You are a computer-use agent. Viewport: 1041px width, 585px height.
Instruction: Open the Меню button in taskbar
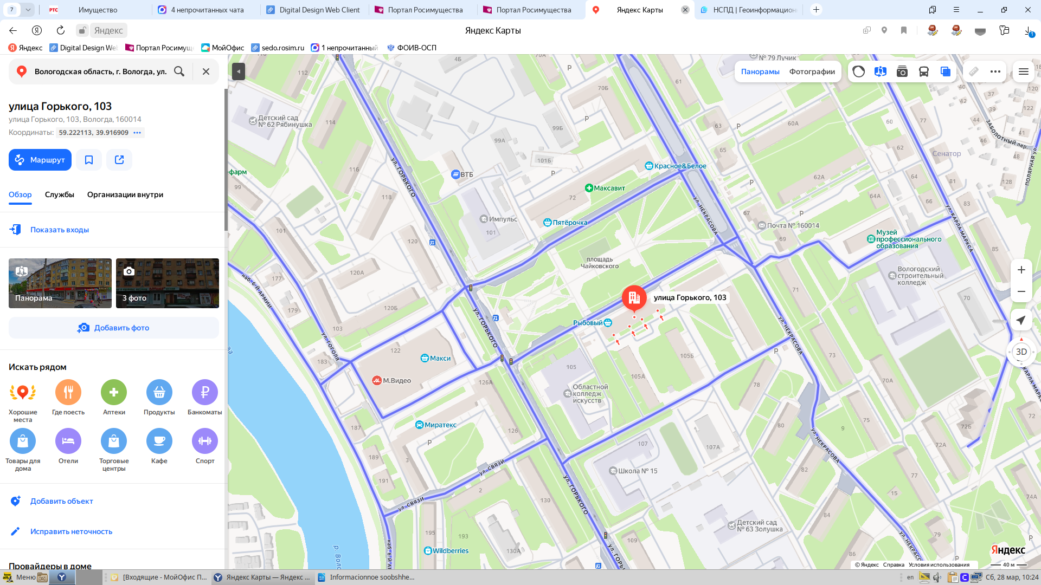click(x=20, y=577)
